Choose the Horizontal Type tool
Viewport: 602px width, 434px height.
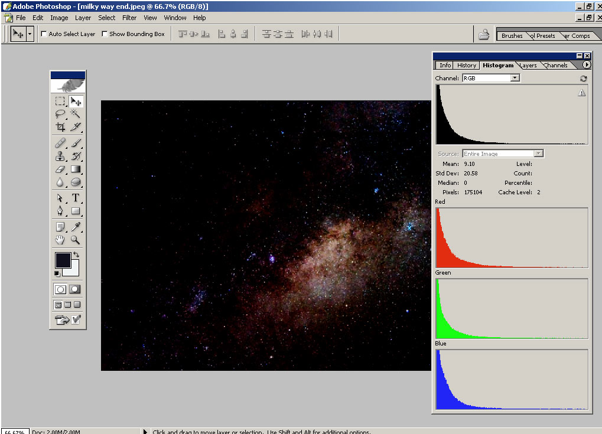(76, 198)
